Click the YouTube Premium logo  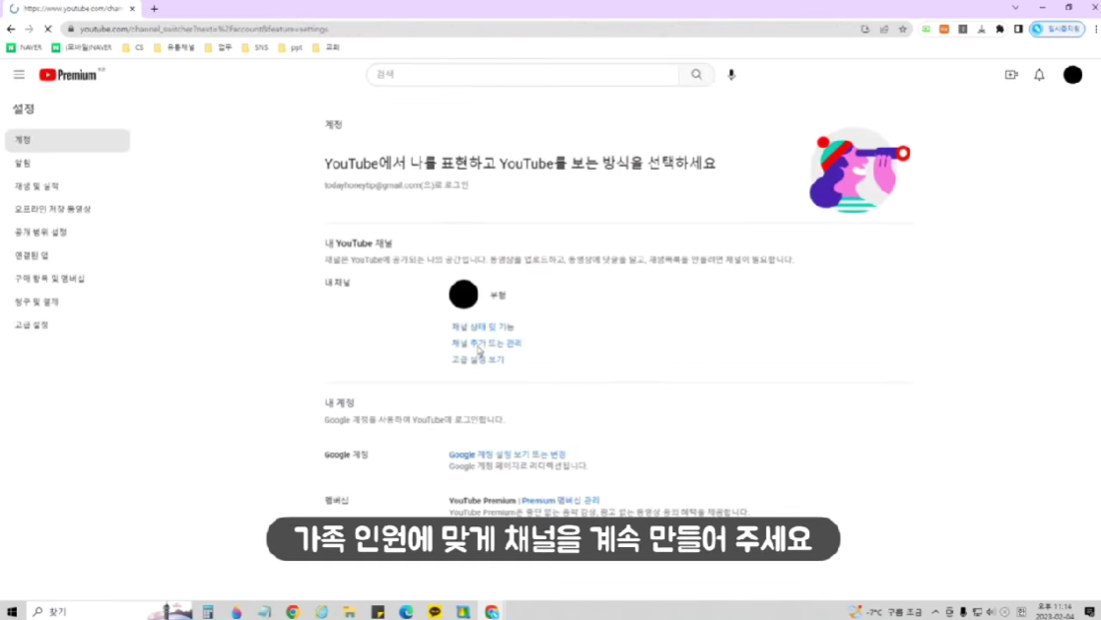(71, 75)
